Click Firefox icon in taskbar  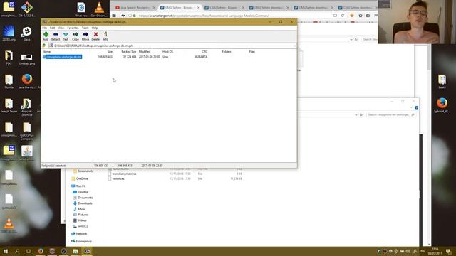click(41, 251)
